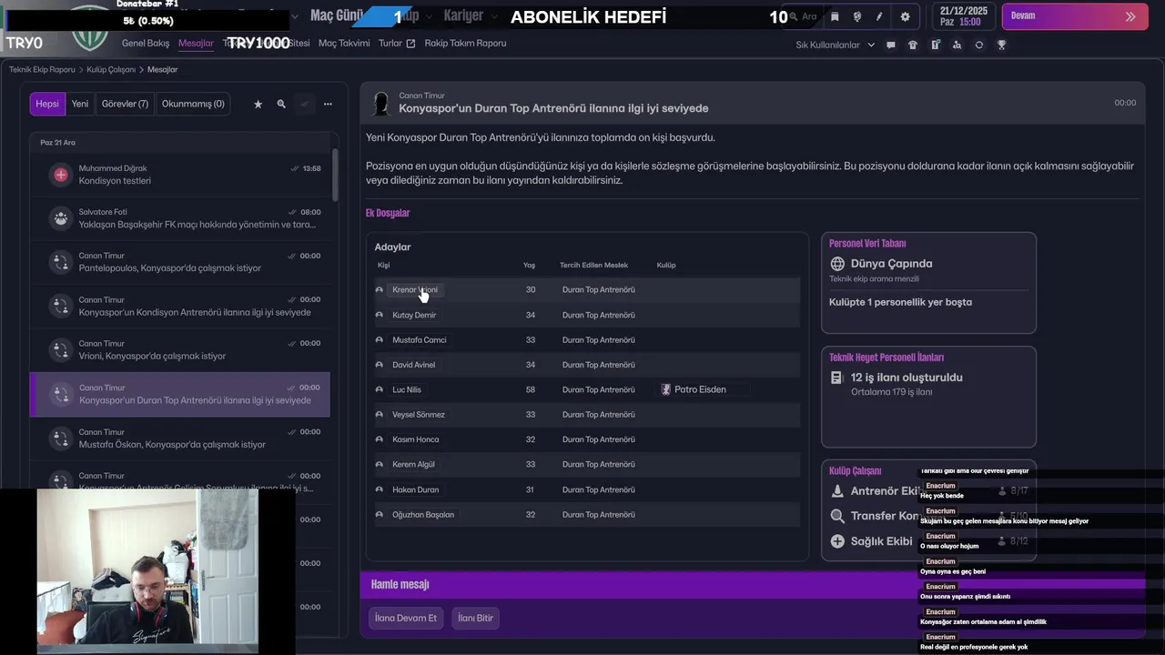This screenshot has height=655, width=1165.
Task: Open the Rakip Takım Raporu tab
Action: pyautogui.click(x=465, y=44)
